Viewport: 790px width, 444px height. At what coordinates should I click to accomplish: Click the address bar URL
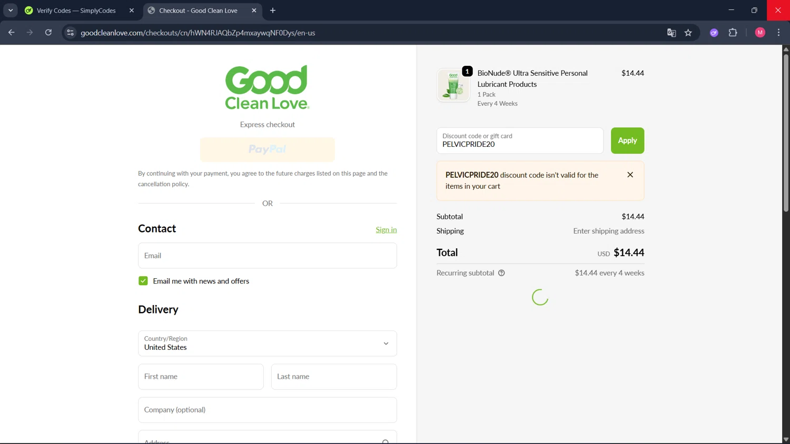click(198, 33)
